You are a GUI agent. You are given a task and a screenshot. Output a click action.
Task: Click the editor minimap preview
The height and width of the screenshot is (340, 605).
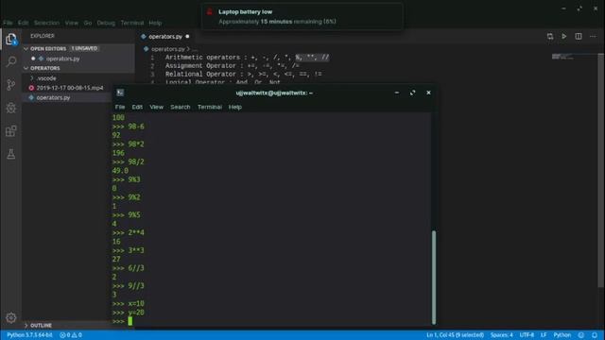562,57
